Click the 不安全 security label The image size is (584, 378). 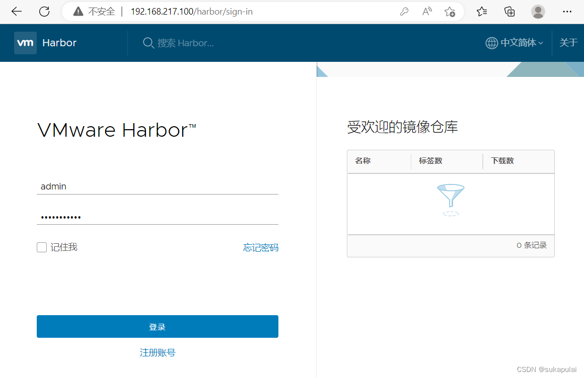point(101,12)
